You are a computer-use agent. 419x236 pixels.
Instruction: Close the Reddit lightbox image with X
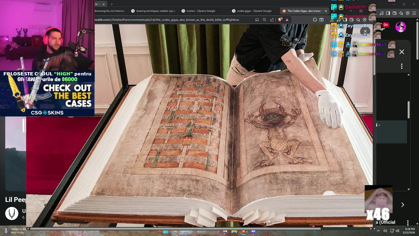[365, 31]
